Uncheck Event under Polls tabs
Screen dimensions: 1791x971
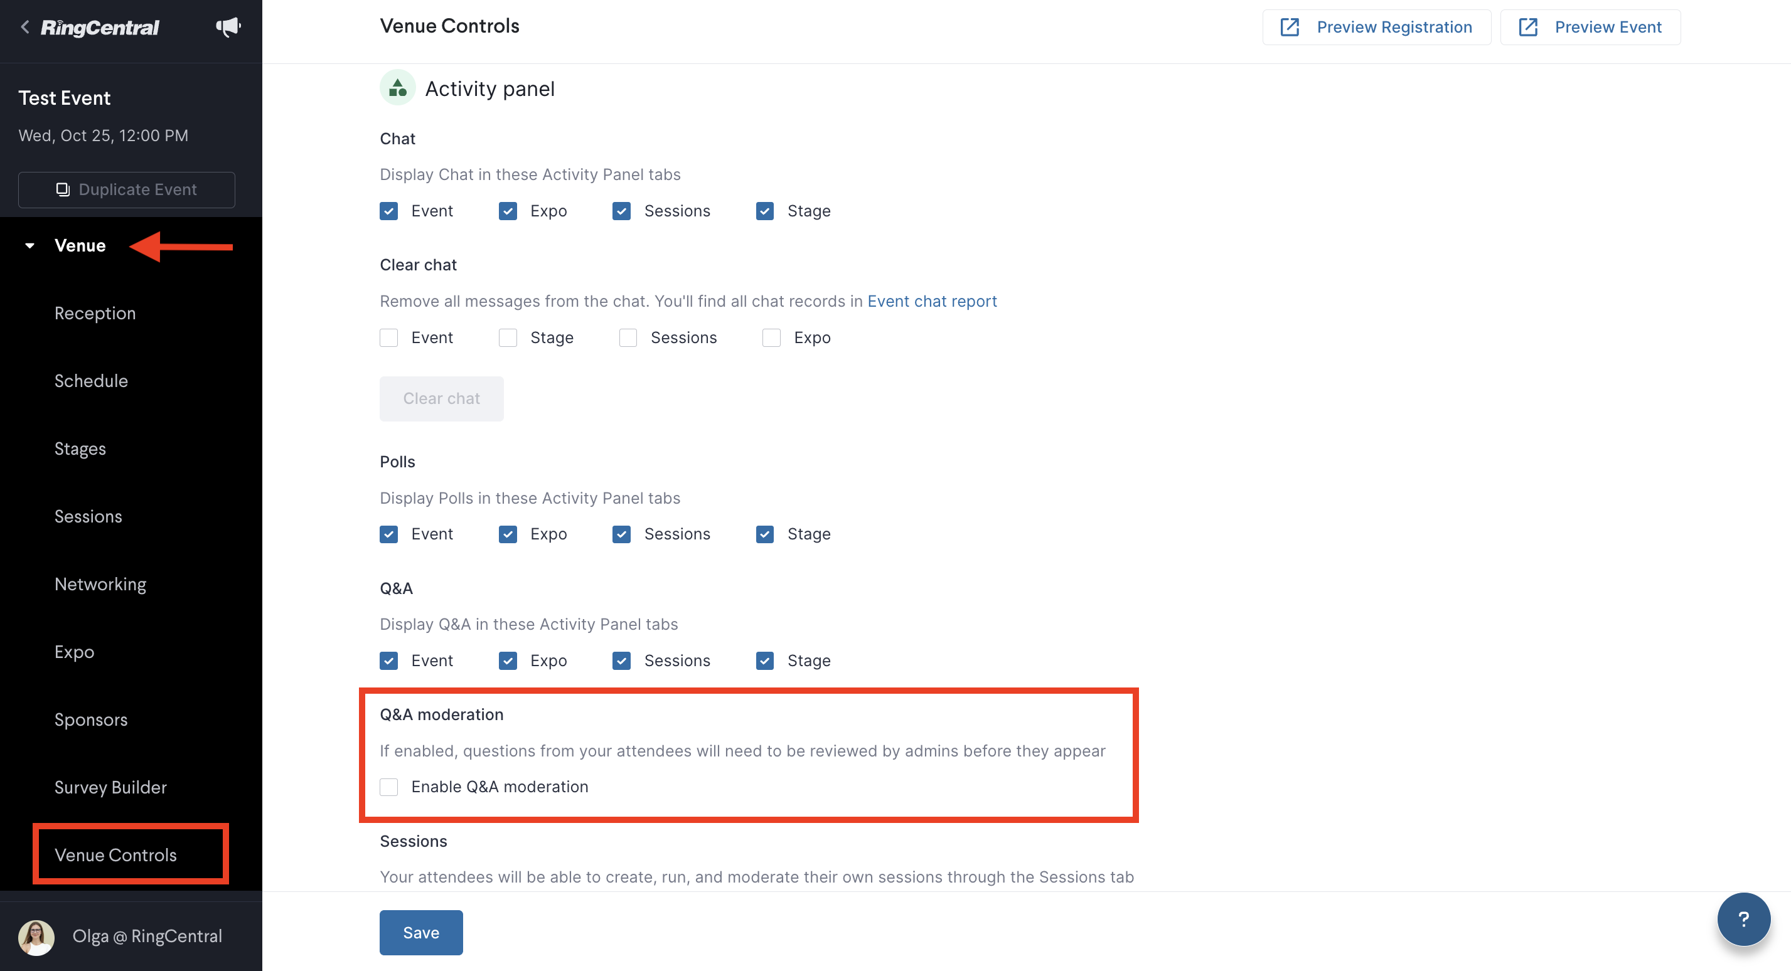(388, 534)
